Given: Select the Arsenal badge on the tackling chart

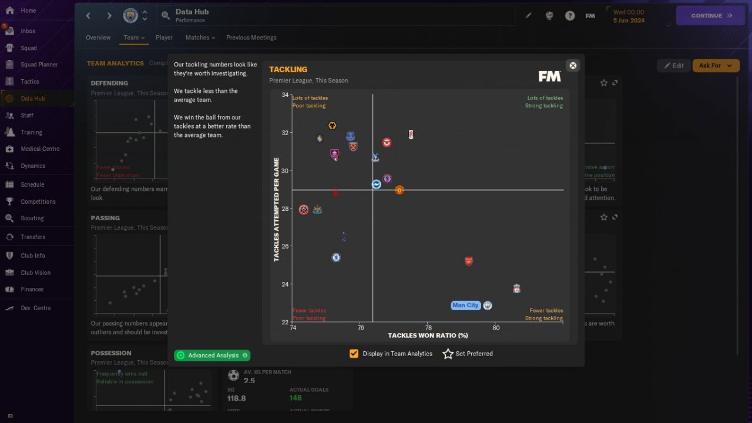Looking at the screenshot, I should point(469,261).
